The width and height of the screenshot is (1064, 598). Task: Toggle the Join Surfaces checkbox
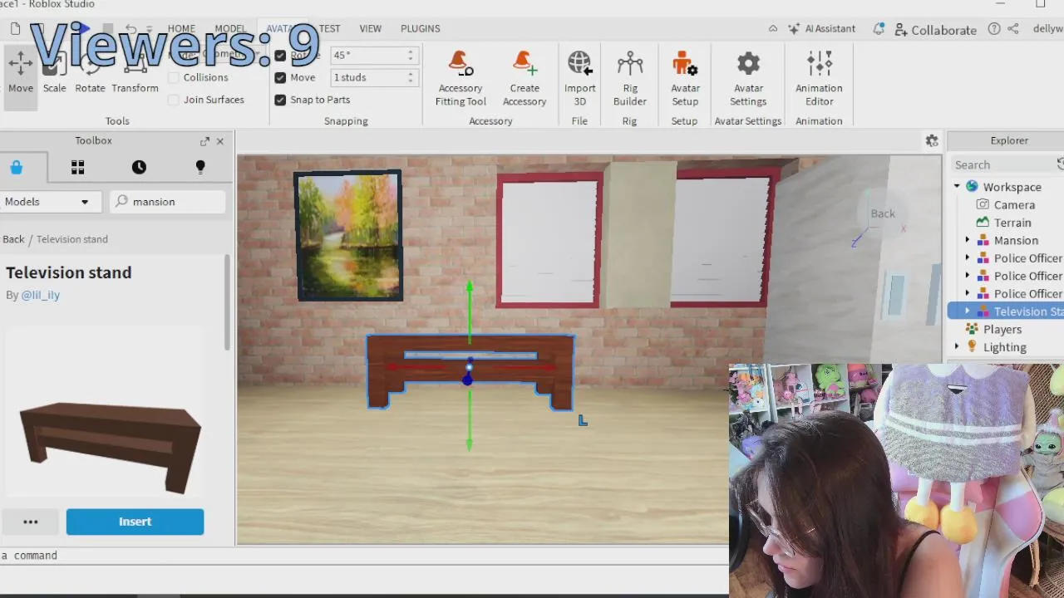point(174,100)
